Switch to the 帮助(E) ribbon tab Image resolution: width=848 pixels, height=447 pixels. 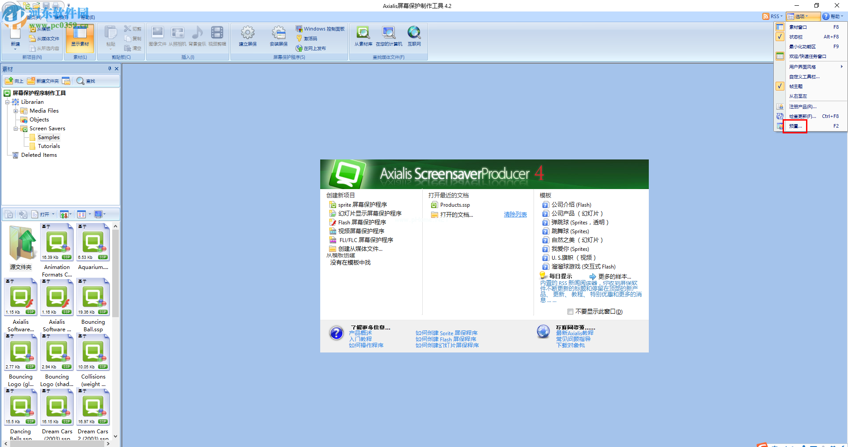[87, 17]
